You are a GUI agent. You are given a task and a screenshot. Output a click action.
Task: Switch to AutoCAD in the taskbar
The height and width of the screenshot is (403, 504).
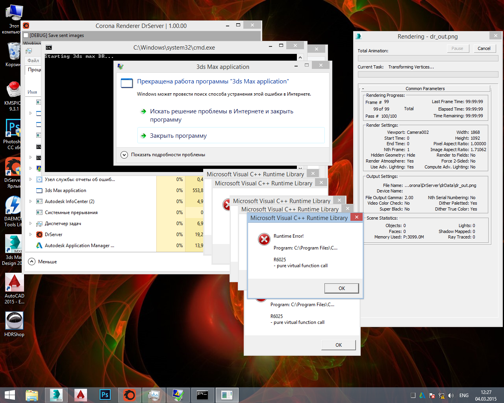coord(81,395)
